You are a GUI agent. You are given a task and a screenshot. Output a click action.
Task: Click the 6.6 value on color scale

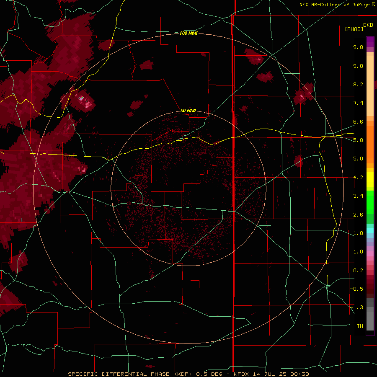(358, 121)
